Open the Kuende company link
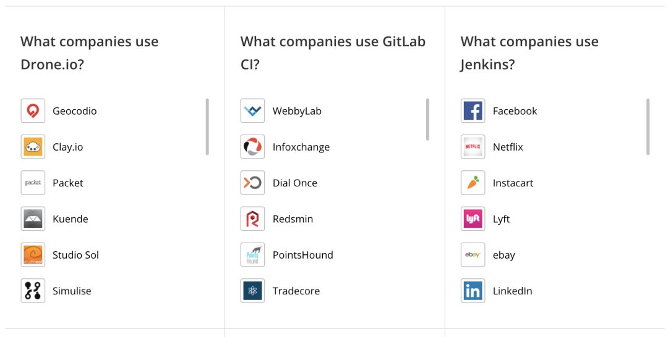668x337 pixels. 70,219
